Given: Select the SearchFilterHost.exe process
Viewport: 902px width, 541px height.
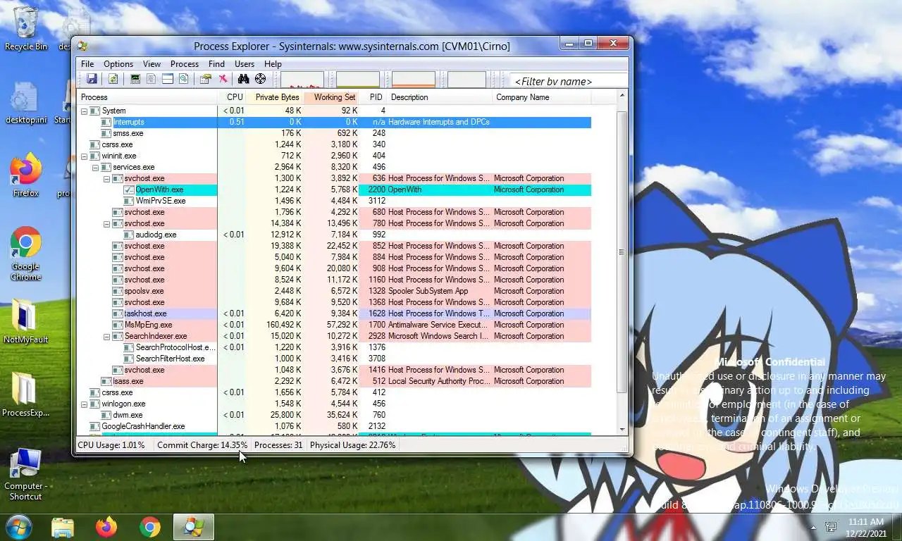Looking at the screenshot, I should [334, 359].
